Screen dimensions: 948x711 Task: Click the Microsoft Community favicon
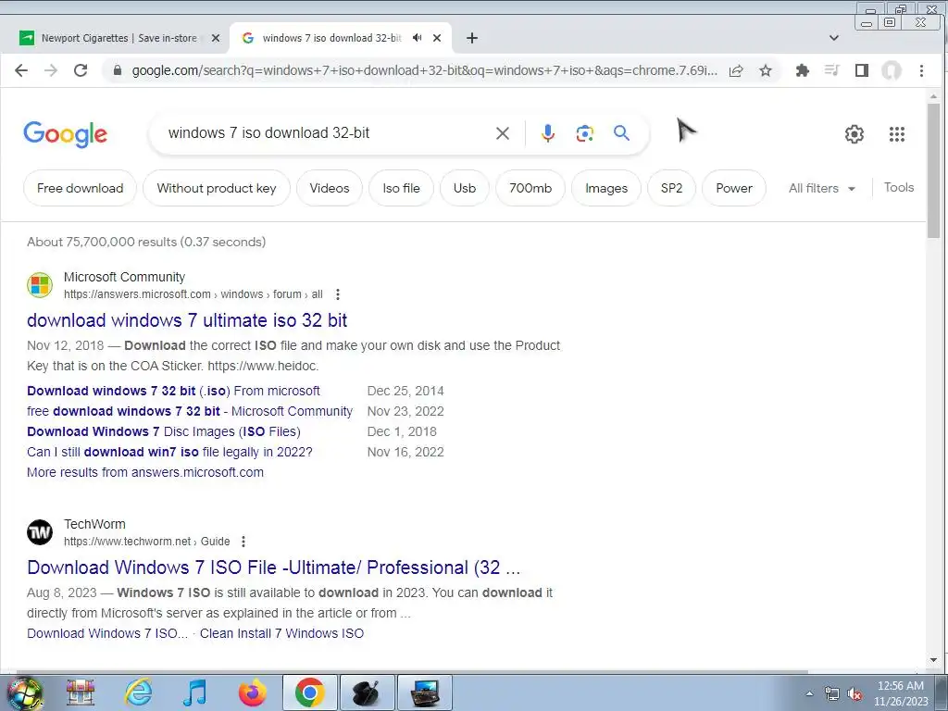point(40,285)
